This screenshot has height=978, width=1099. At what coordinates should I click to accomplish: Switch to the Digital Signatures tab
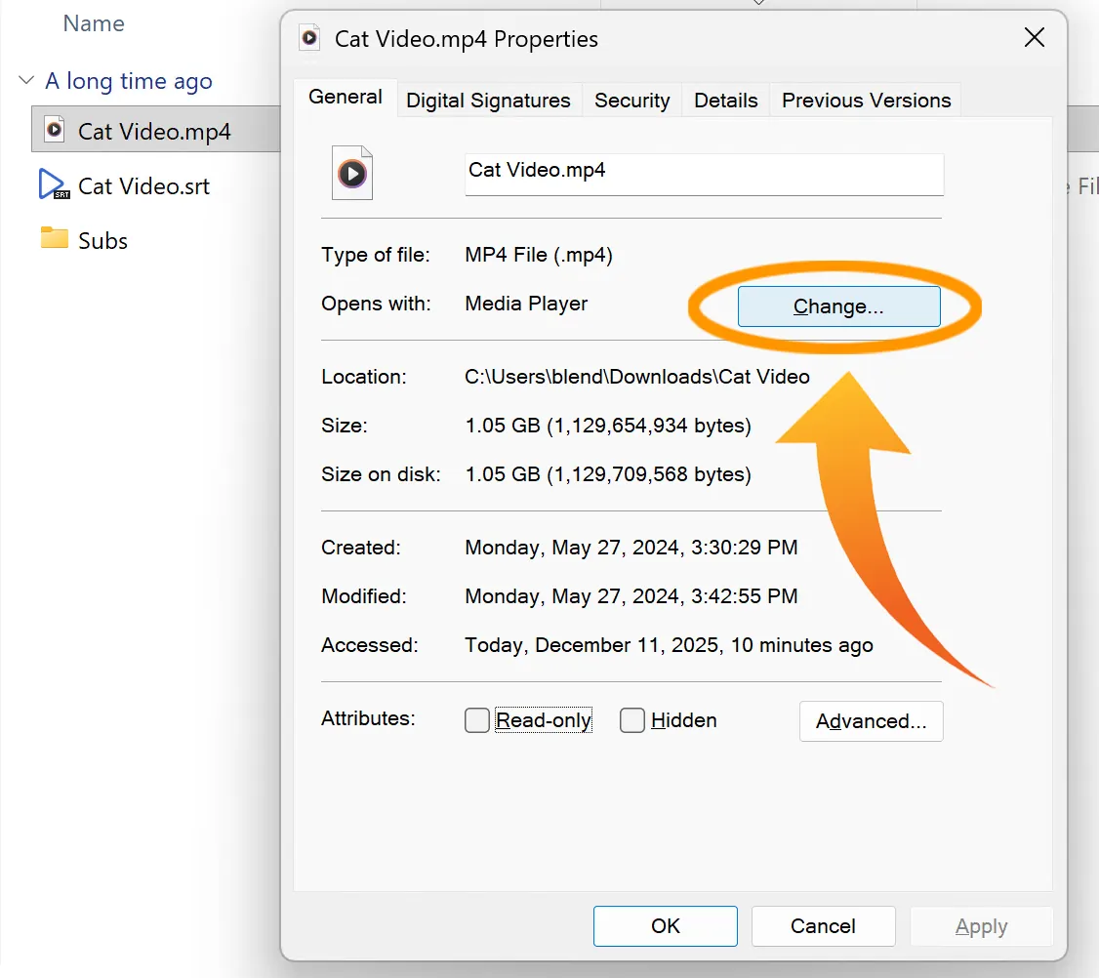[x=488, y=101]
